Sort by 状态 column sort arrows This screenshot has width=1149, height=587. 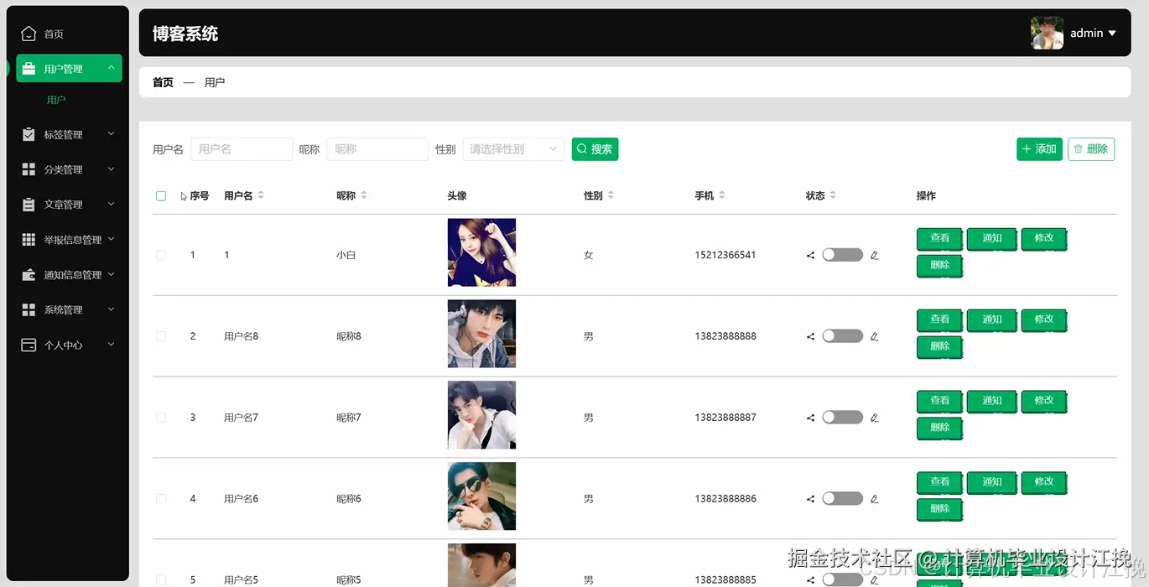(833, 195)
